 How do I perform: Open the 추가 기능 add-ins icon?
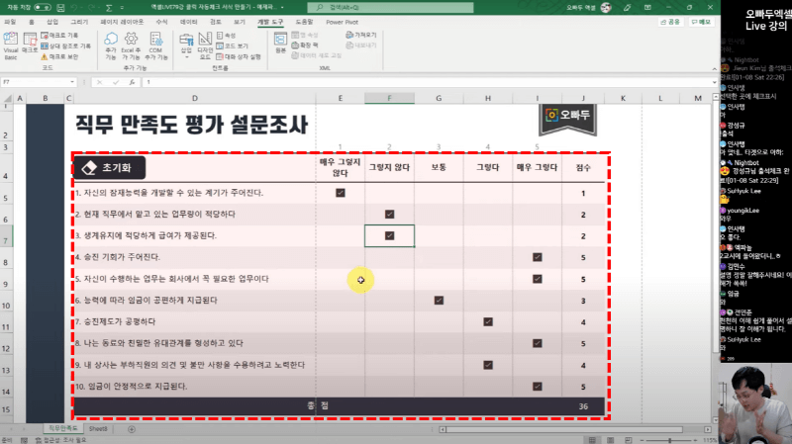coord(111,45)
